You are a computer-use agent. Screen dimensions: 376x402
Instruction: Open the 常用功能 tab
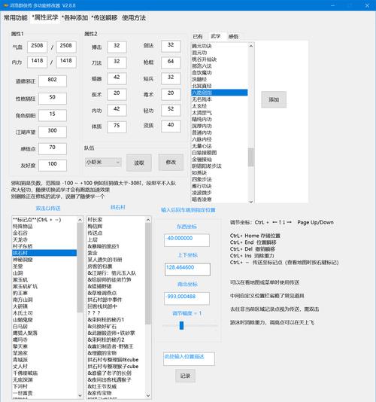coord(15,17)
